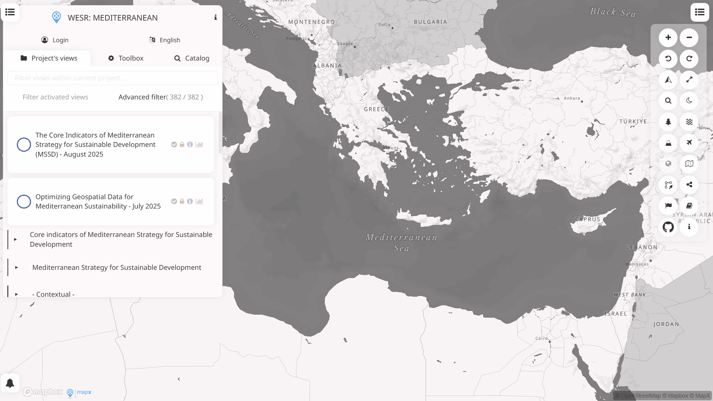Open the MSSD August 2025 dashboard chart icon
The width and height of the screenshot is (713, 401).
(199, 144)
